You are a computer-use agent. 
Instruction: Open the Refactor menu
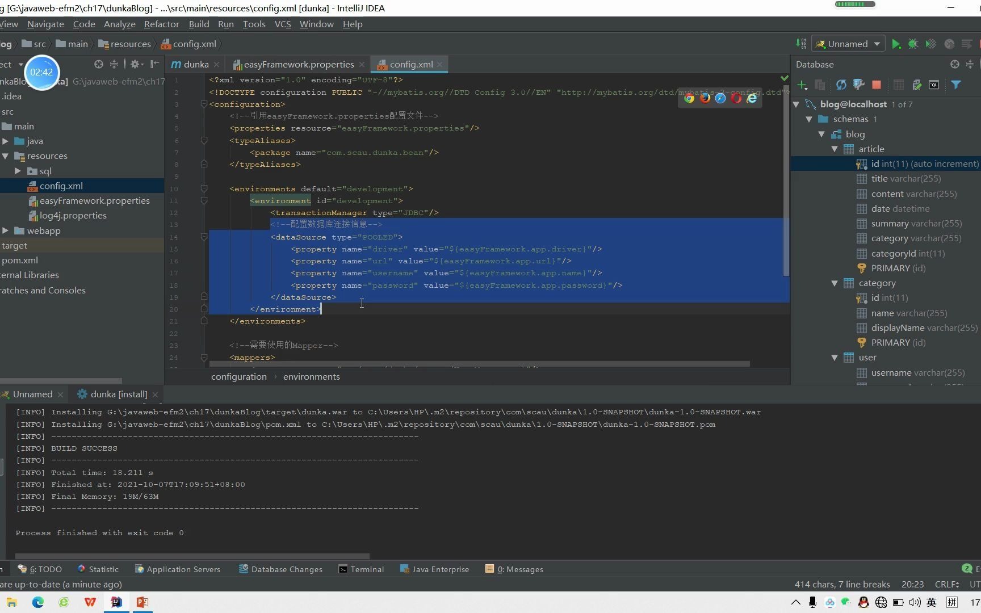(x=162, y=24)
